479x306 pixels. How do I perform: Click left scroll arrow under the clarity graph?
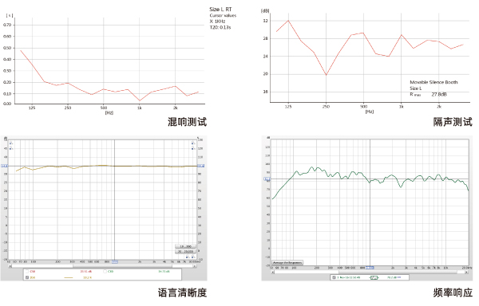10,266
